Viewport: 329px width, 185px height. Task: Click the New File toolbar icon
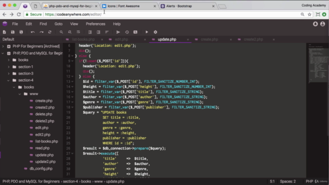(4, 32)
